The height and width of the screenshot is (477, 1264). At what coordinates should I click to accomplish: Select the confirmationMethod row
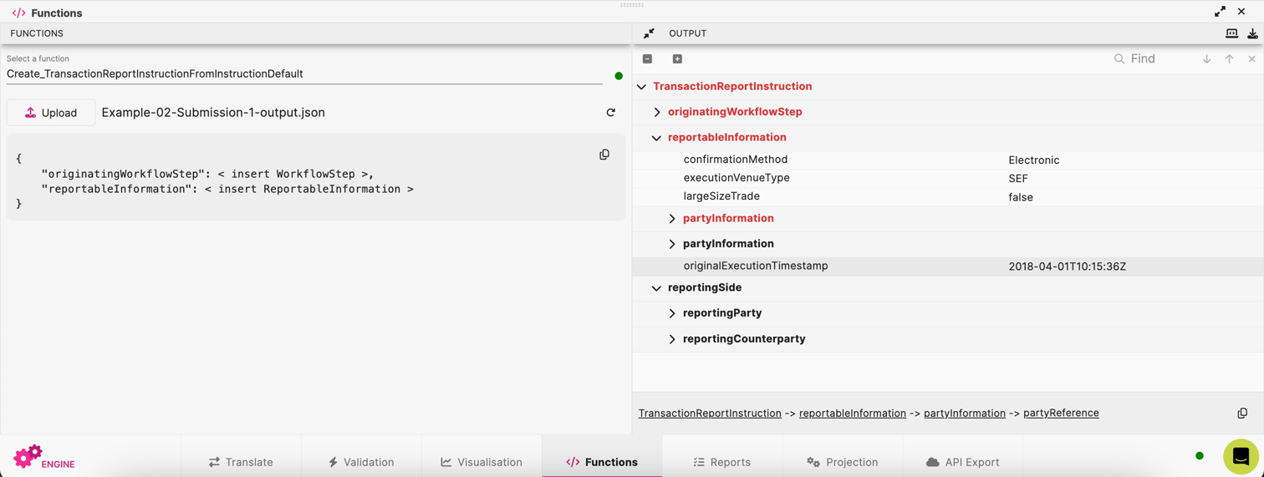[948, 160]
